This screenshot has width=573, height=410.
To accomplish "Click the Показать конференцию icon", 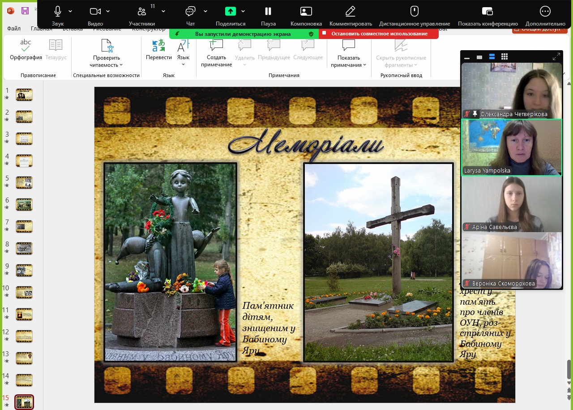I will (x=487, y=11).
